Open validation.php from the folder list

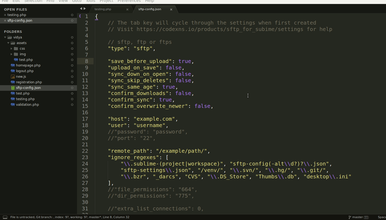pyautogui.click(x=27, y=105)
